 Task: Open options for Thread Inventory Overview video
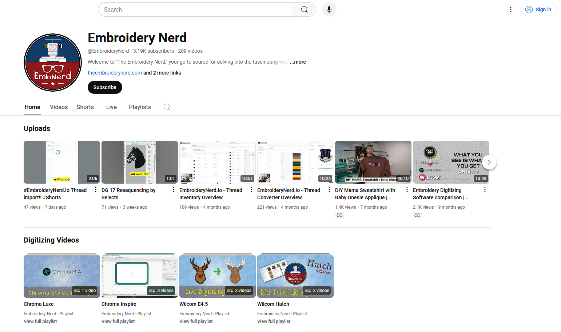251,190
